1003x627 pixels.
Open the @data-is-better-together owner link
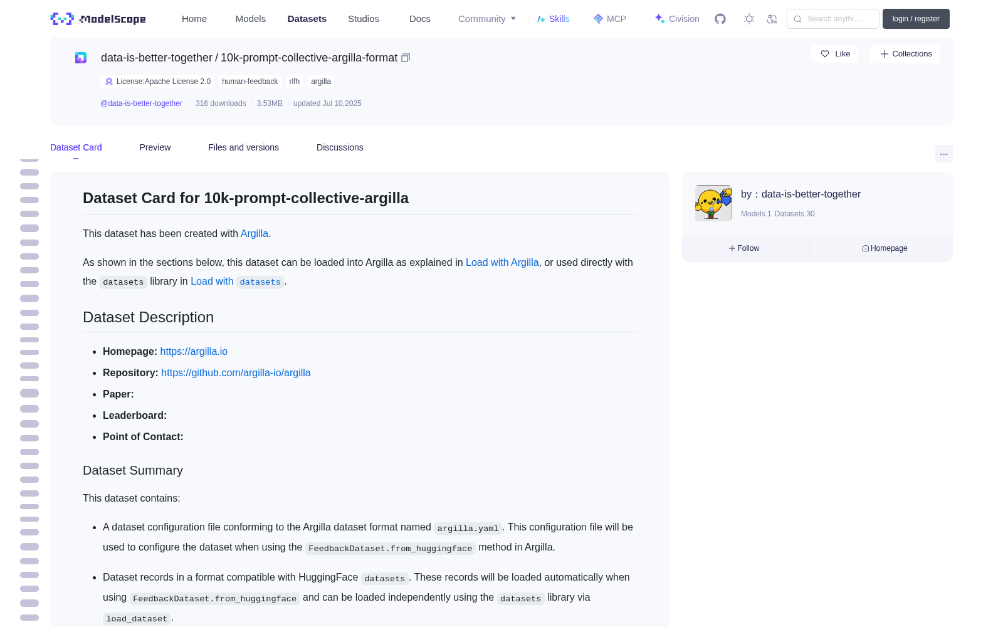point(142,103)
